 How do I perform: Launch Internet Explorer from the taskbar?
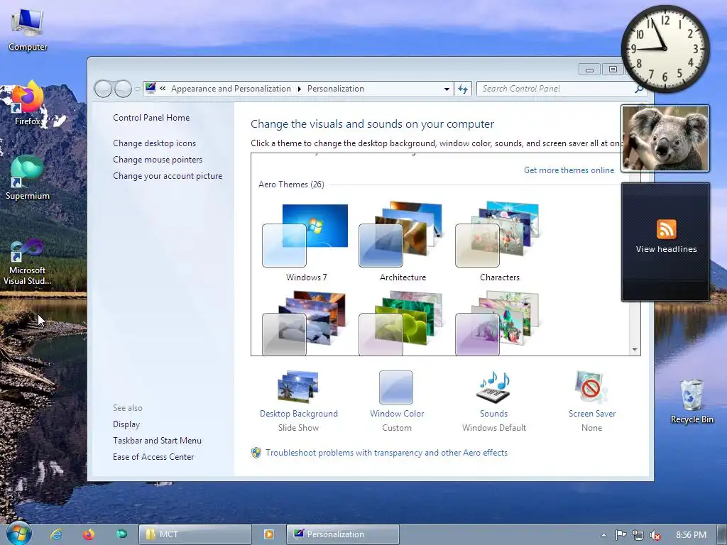57,534
